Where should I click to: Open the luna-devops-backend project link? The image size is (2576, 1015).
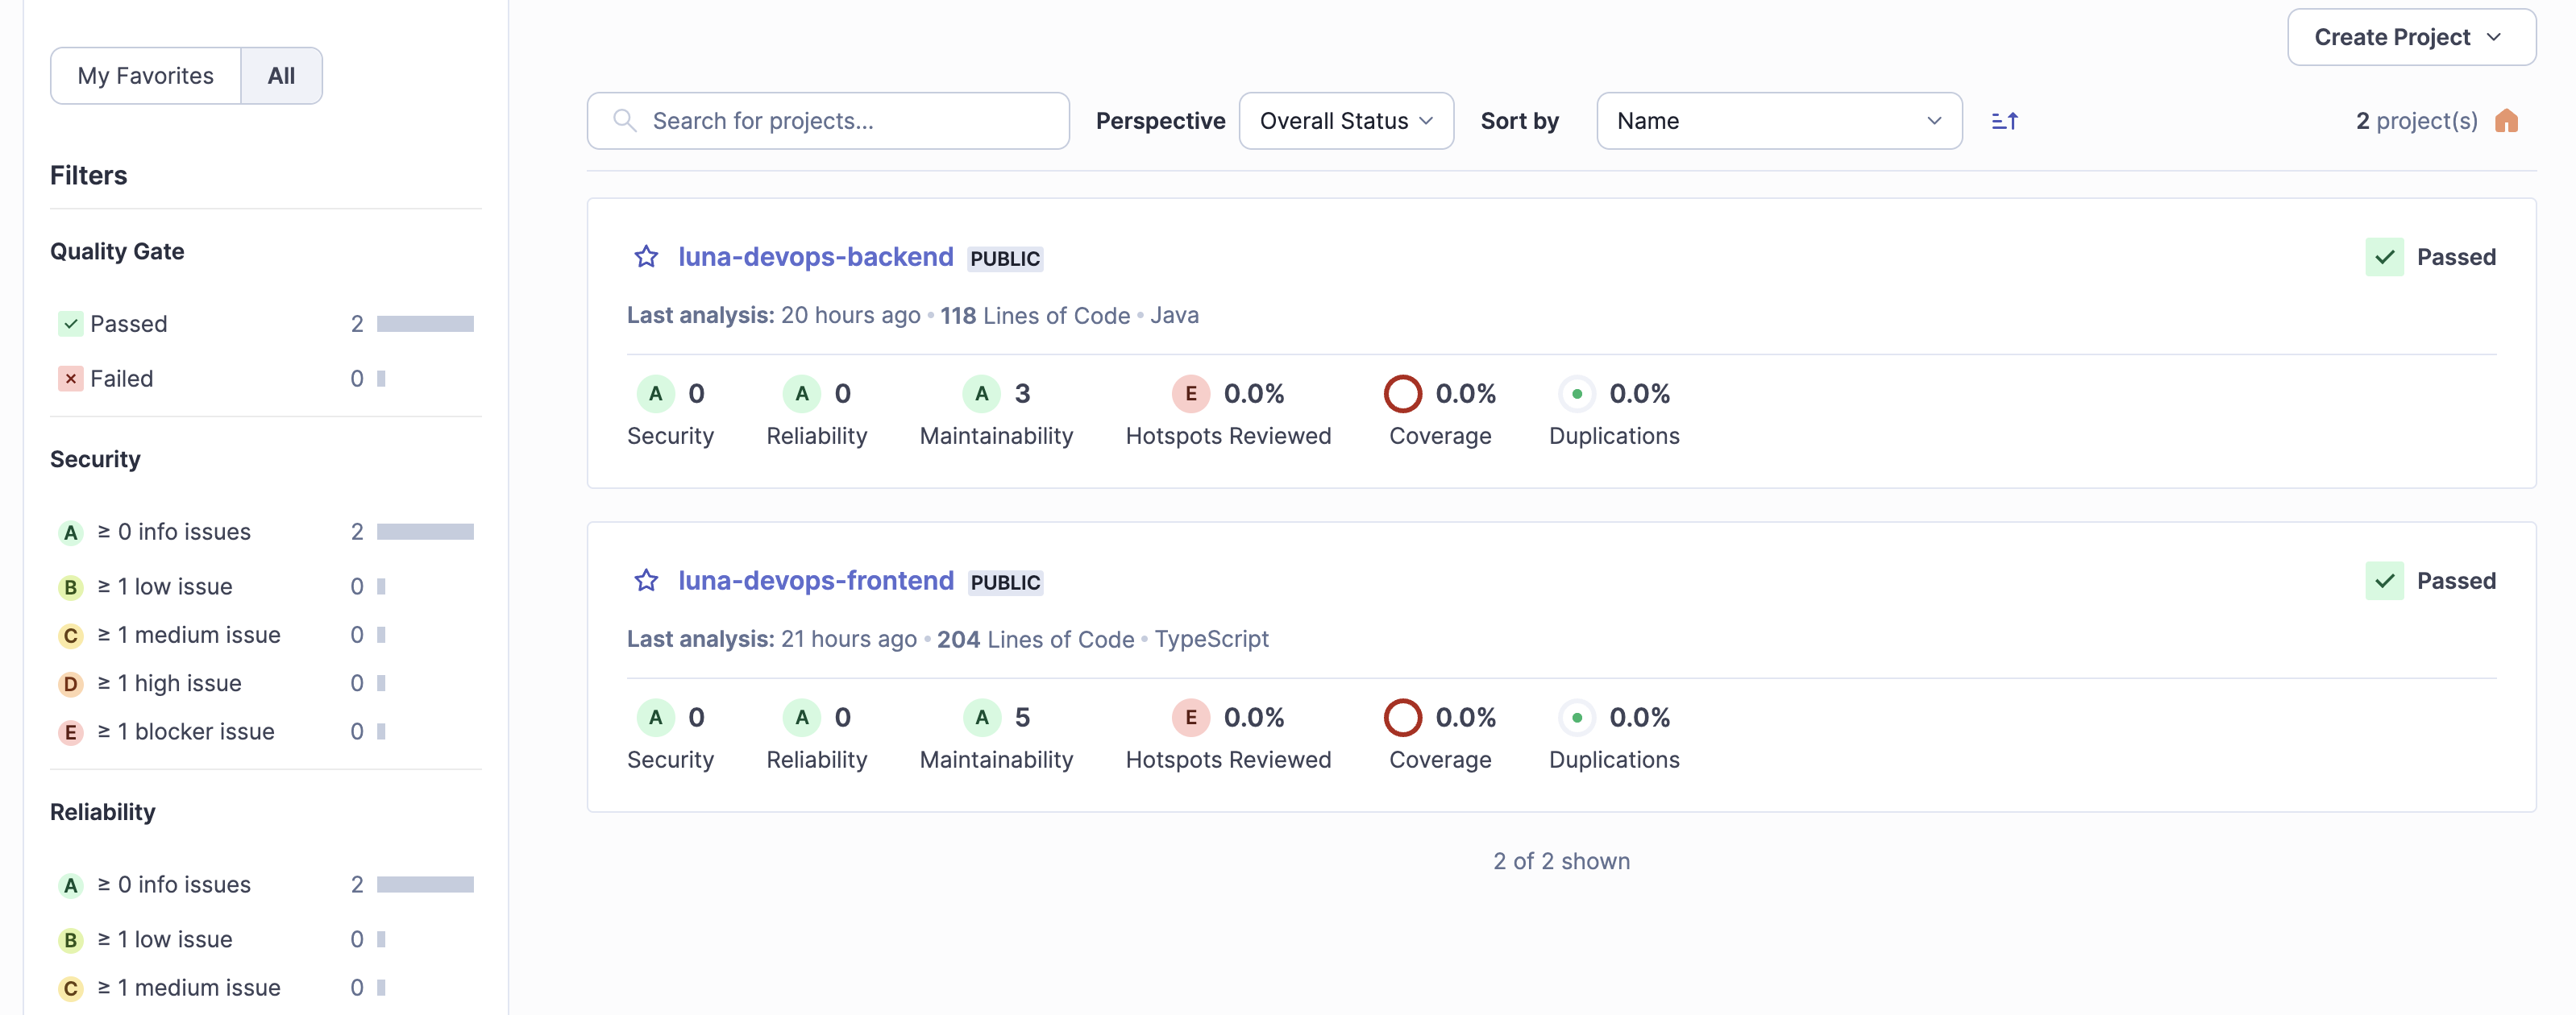coord(815,257)
